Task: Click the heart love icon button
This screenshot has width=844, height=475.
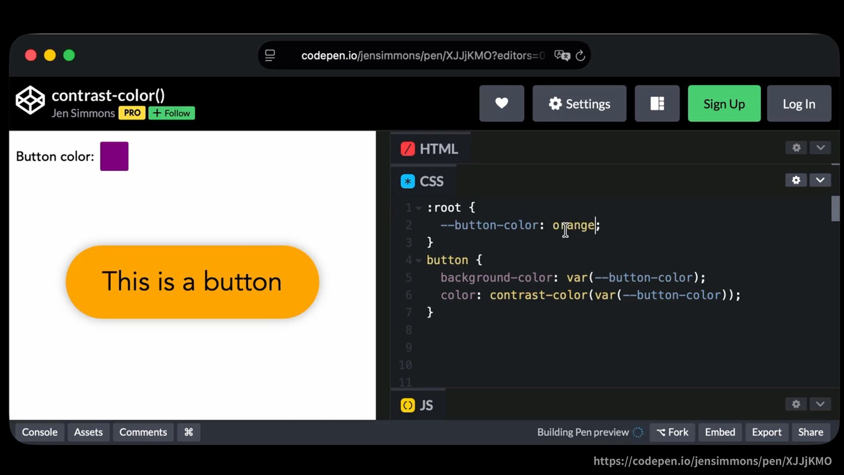Action: click(x=502, y=103)
